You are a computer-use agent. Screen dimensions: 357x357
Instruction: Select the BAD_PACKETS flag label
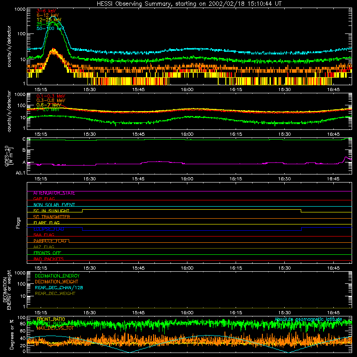[x=49, y=259]
